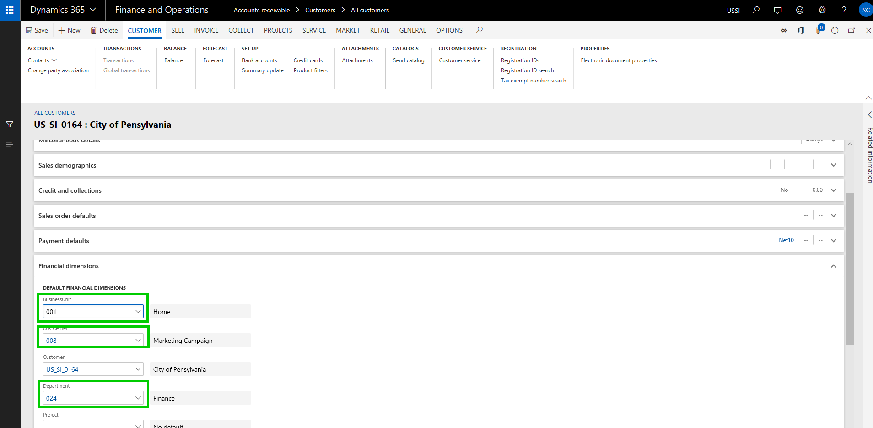Open the Department dropdown showing 024

[x=138, y=398]
